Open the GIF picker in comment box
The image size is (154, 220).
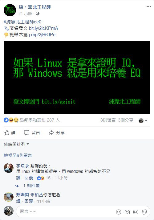pyautogui.click(x=136, y=212)
